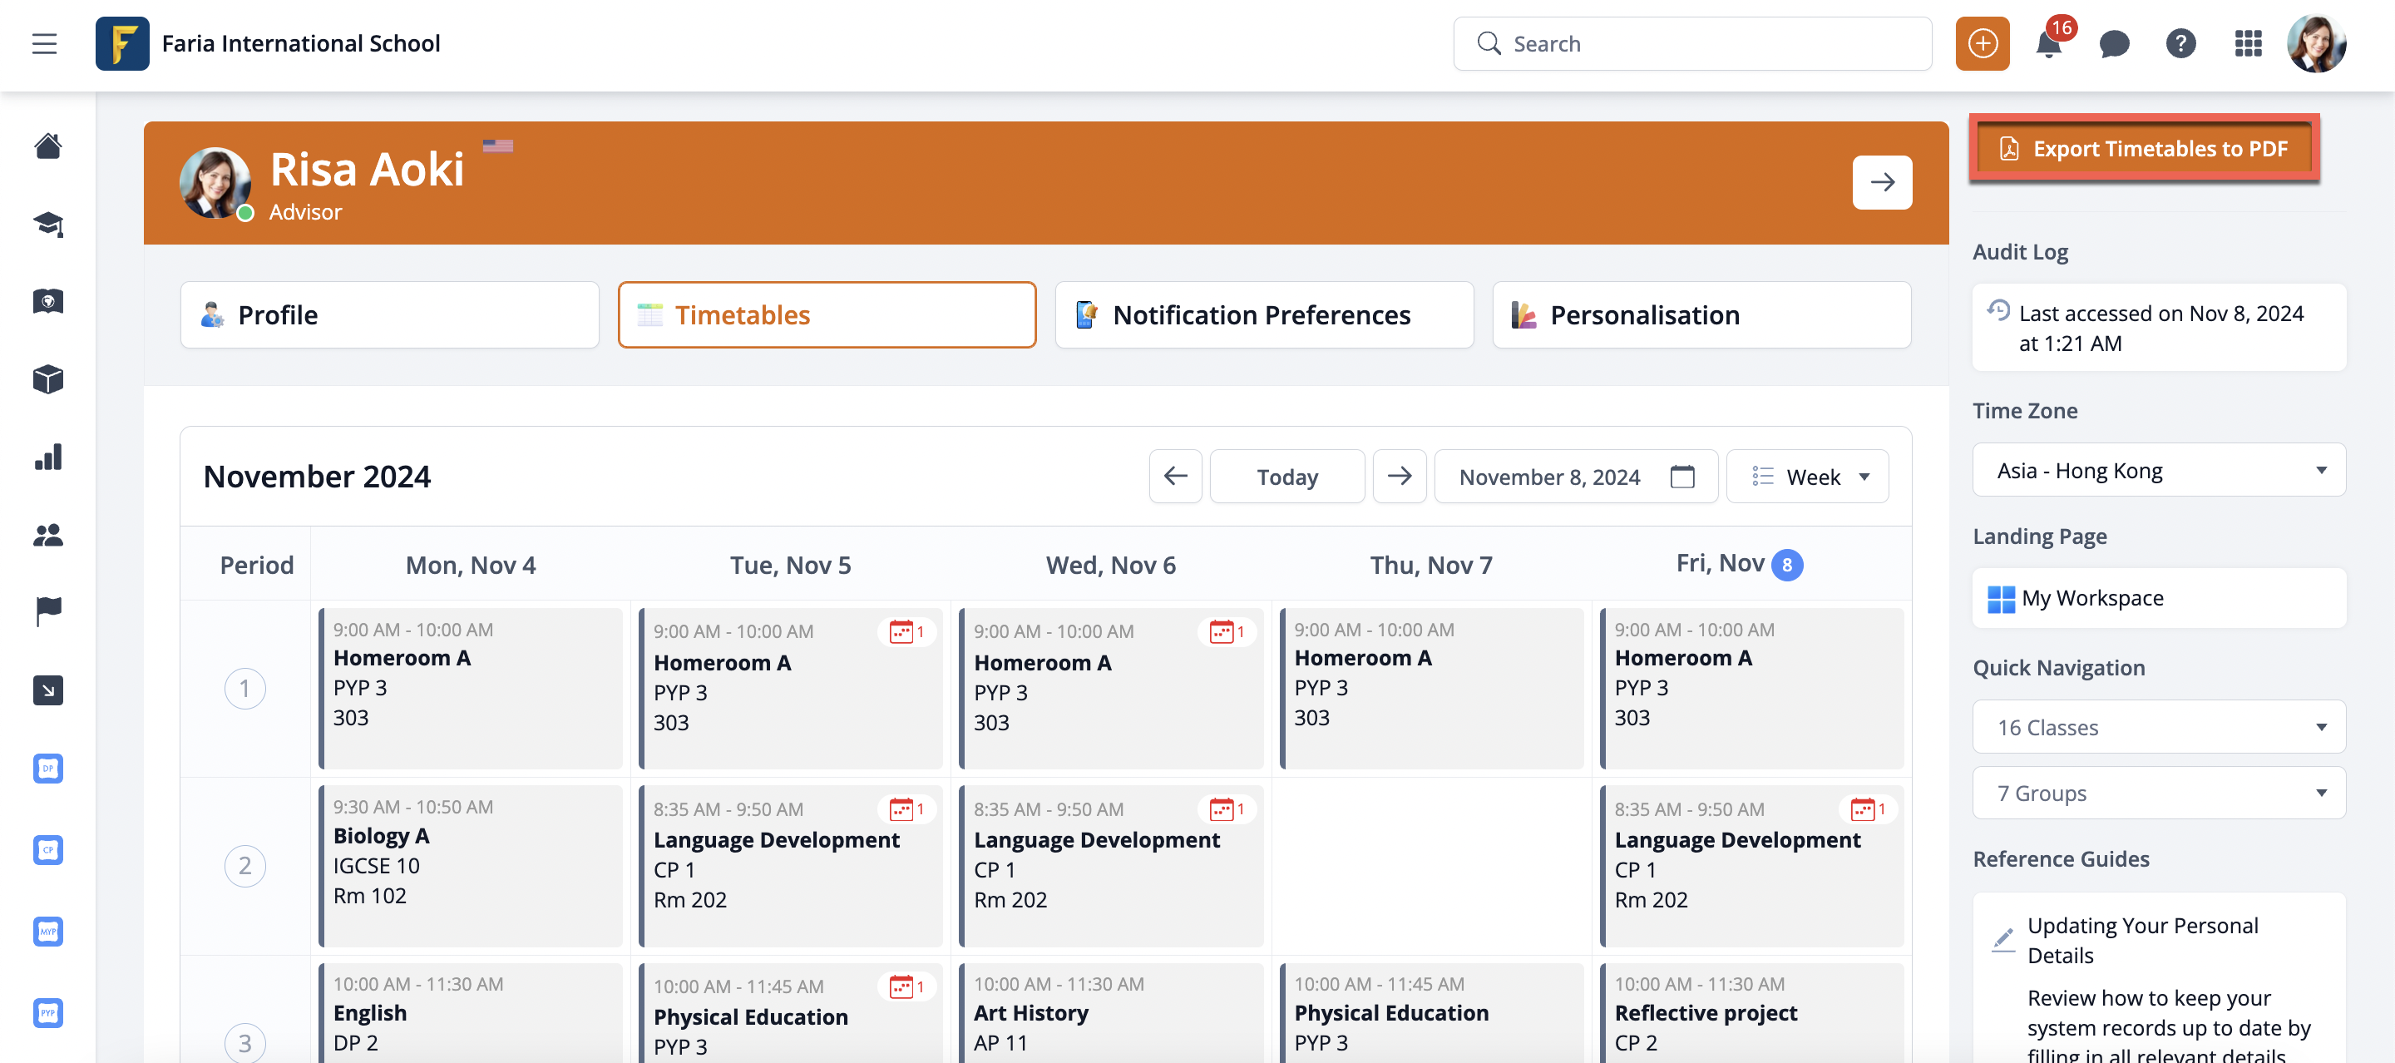Expand the 16 Classes dropdown

(x=2159, y=727)
